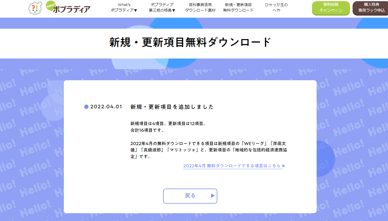Open 百科事典活用ダウンロード素材 page

200,8
